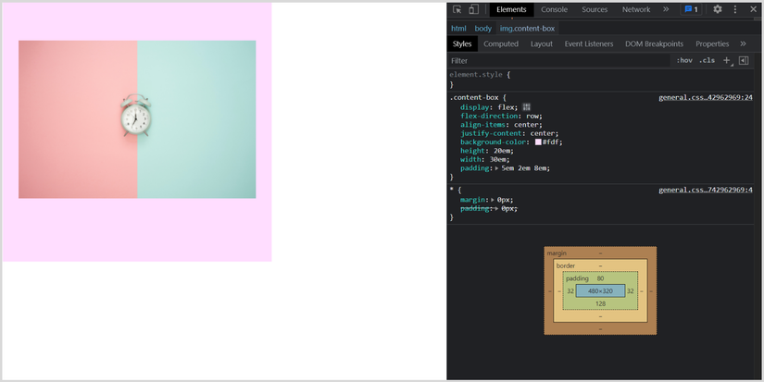Open the Properties sub-tab
Image resolution: width=764 pixels, height=382 pixels.
pos(712,43)
